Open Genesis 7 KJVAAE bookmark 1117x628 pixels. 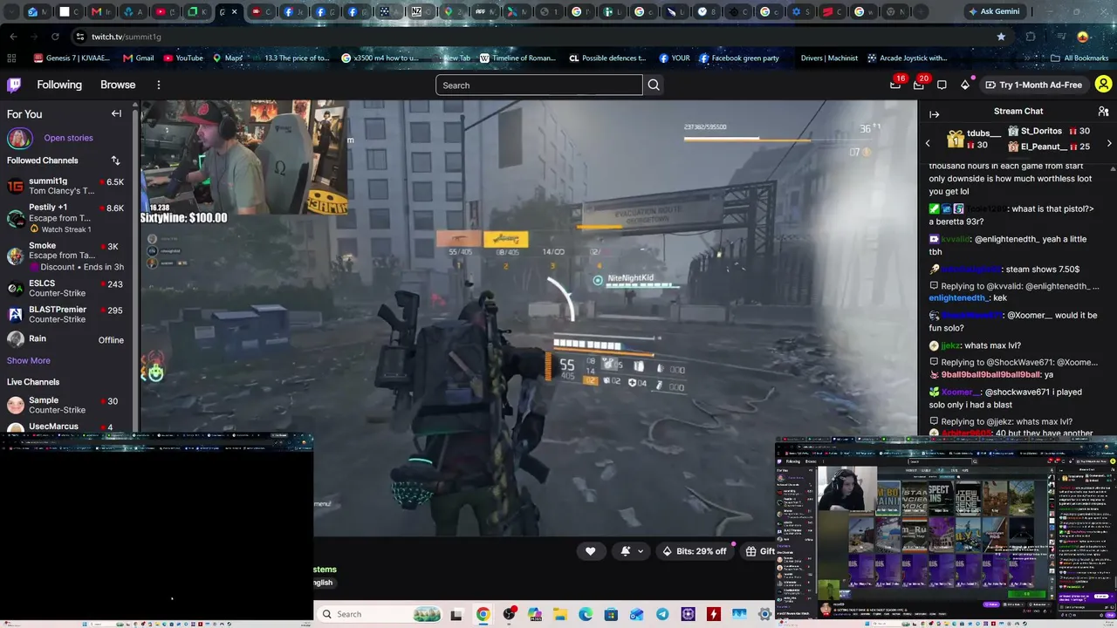point(72,58)
